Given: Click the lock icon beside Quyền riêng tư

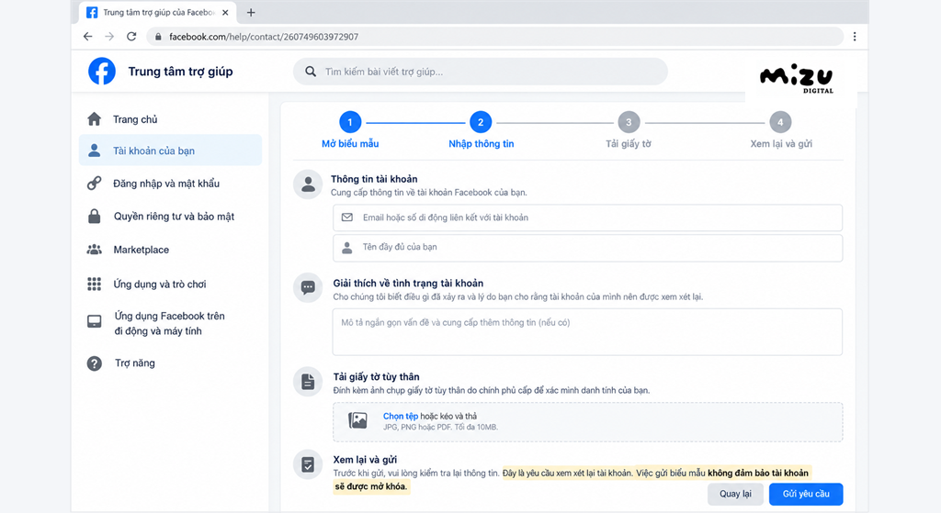Looking at the screenshot, I should click(x=95, y=217).
